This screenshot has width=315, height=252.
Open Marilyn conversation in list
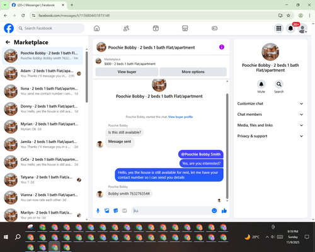[x=42, y=215]
